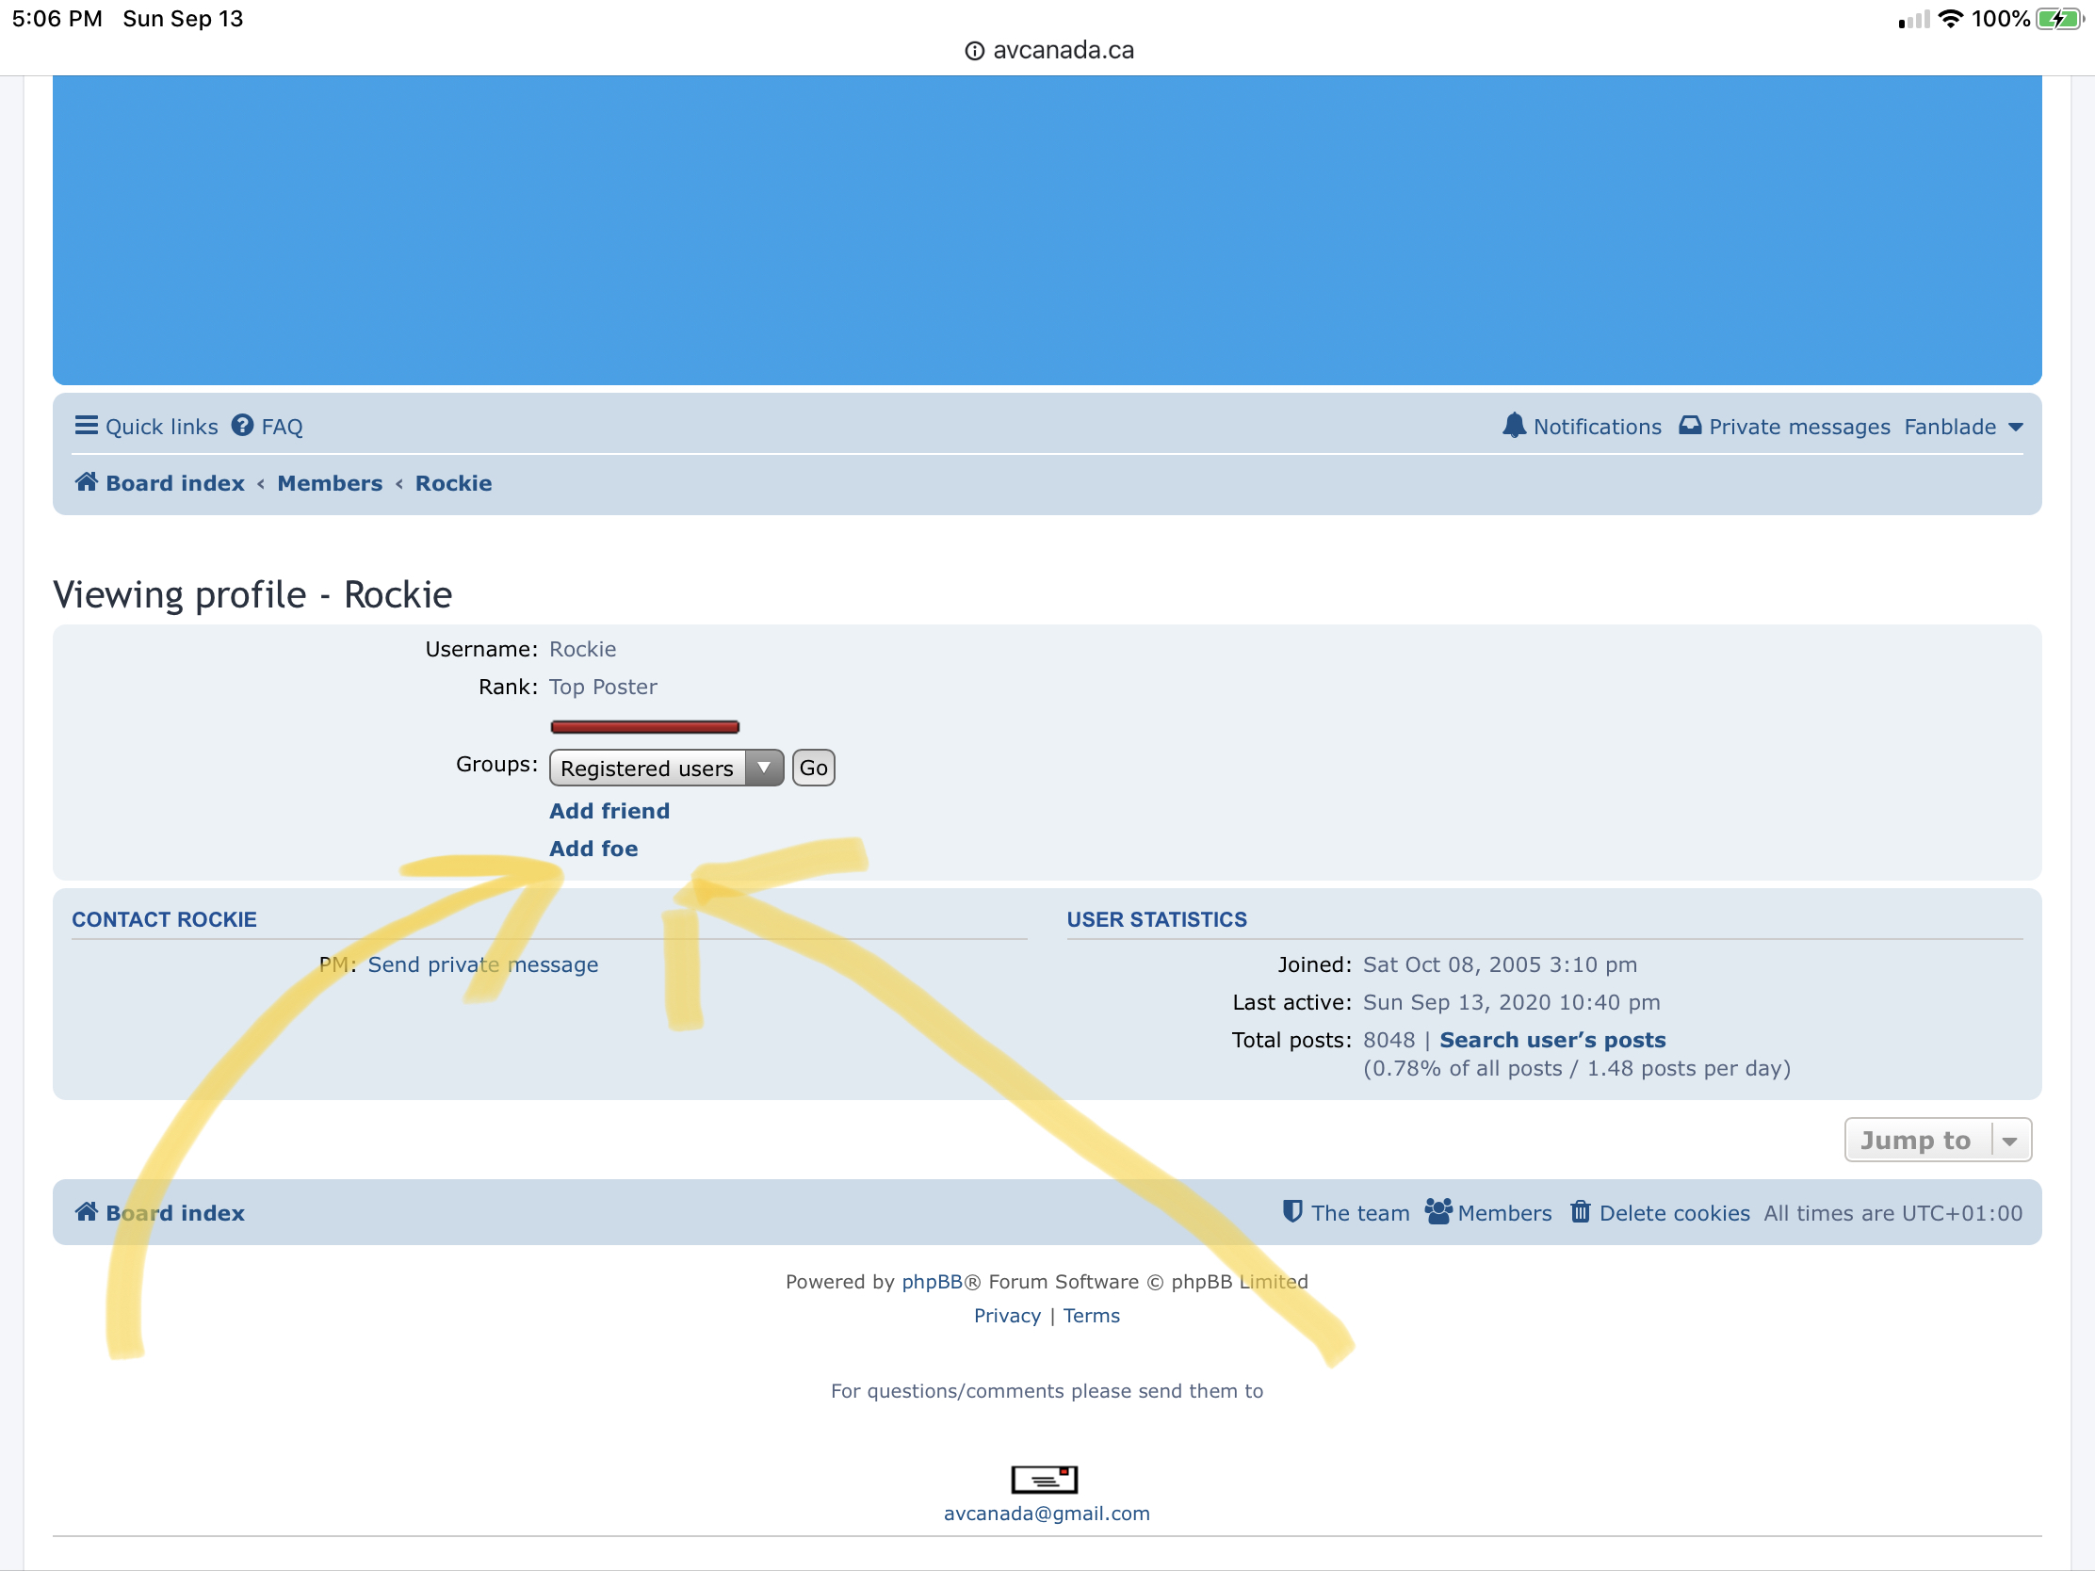Open the Registered users group dropdown
Screen dimensions: 2095x1571
666,767
